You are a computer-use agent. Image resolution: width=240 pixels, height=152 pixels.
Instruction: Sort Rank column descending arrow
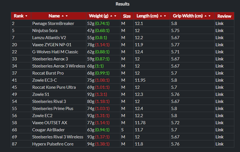pos(26,16)
